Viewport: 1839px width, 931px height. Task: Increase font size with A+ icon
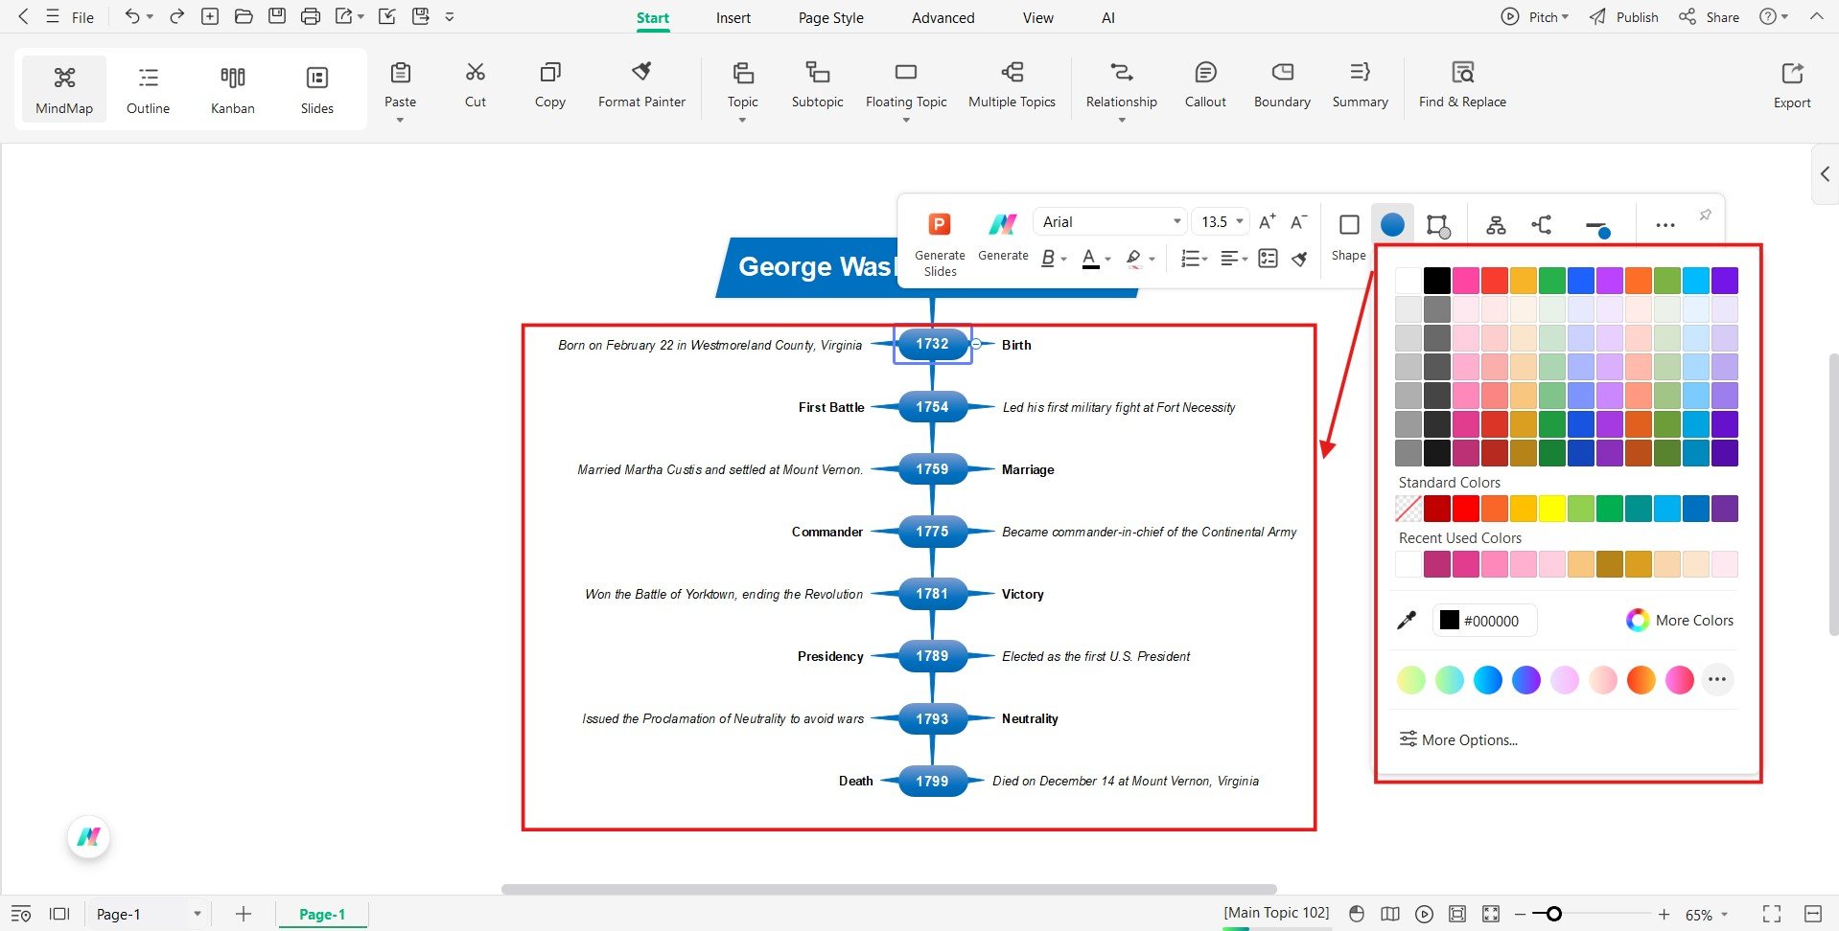click(1267, 222)
